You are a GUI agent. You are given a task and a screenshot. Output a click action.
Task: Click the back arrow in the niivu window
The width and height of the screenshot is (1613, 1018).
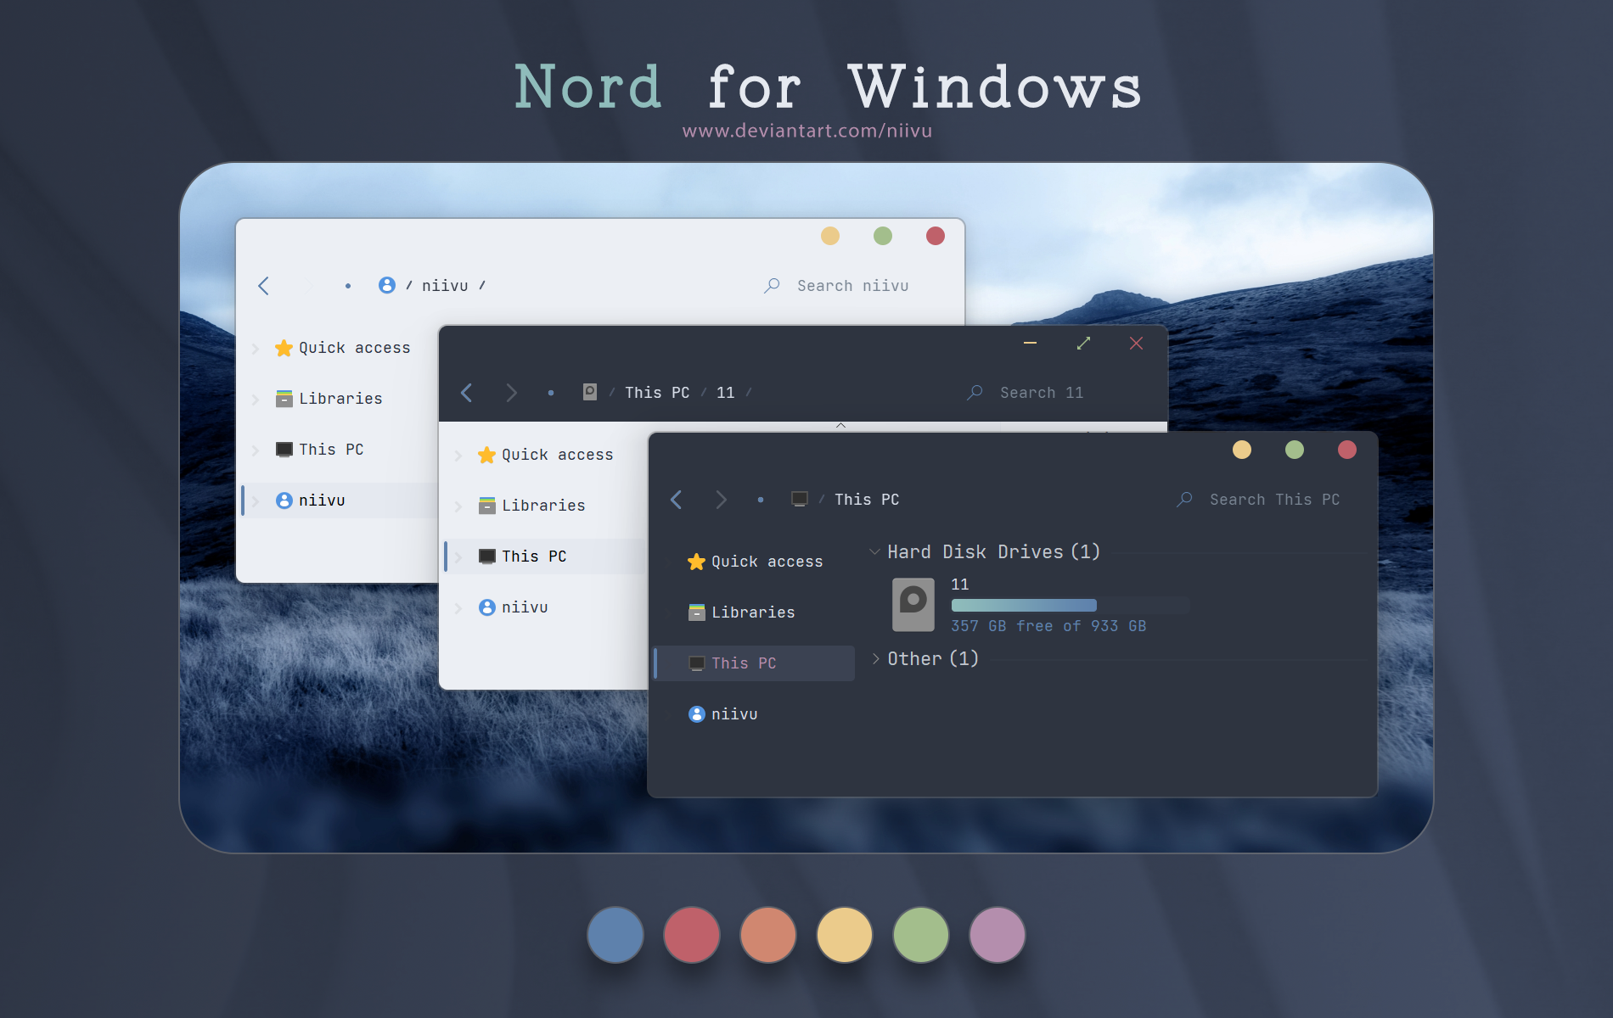click(x=264, y=286)
